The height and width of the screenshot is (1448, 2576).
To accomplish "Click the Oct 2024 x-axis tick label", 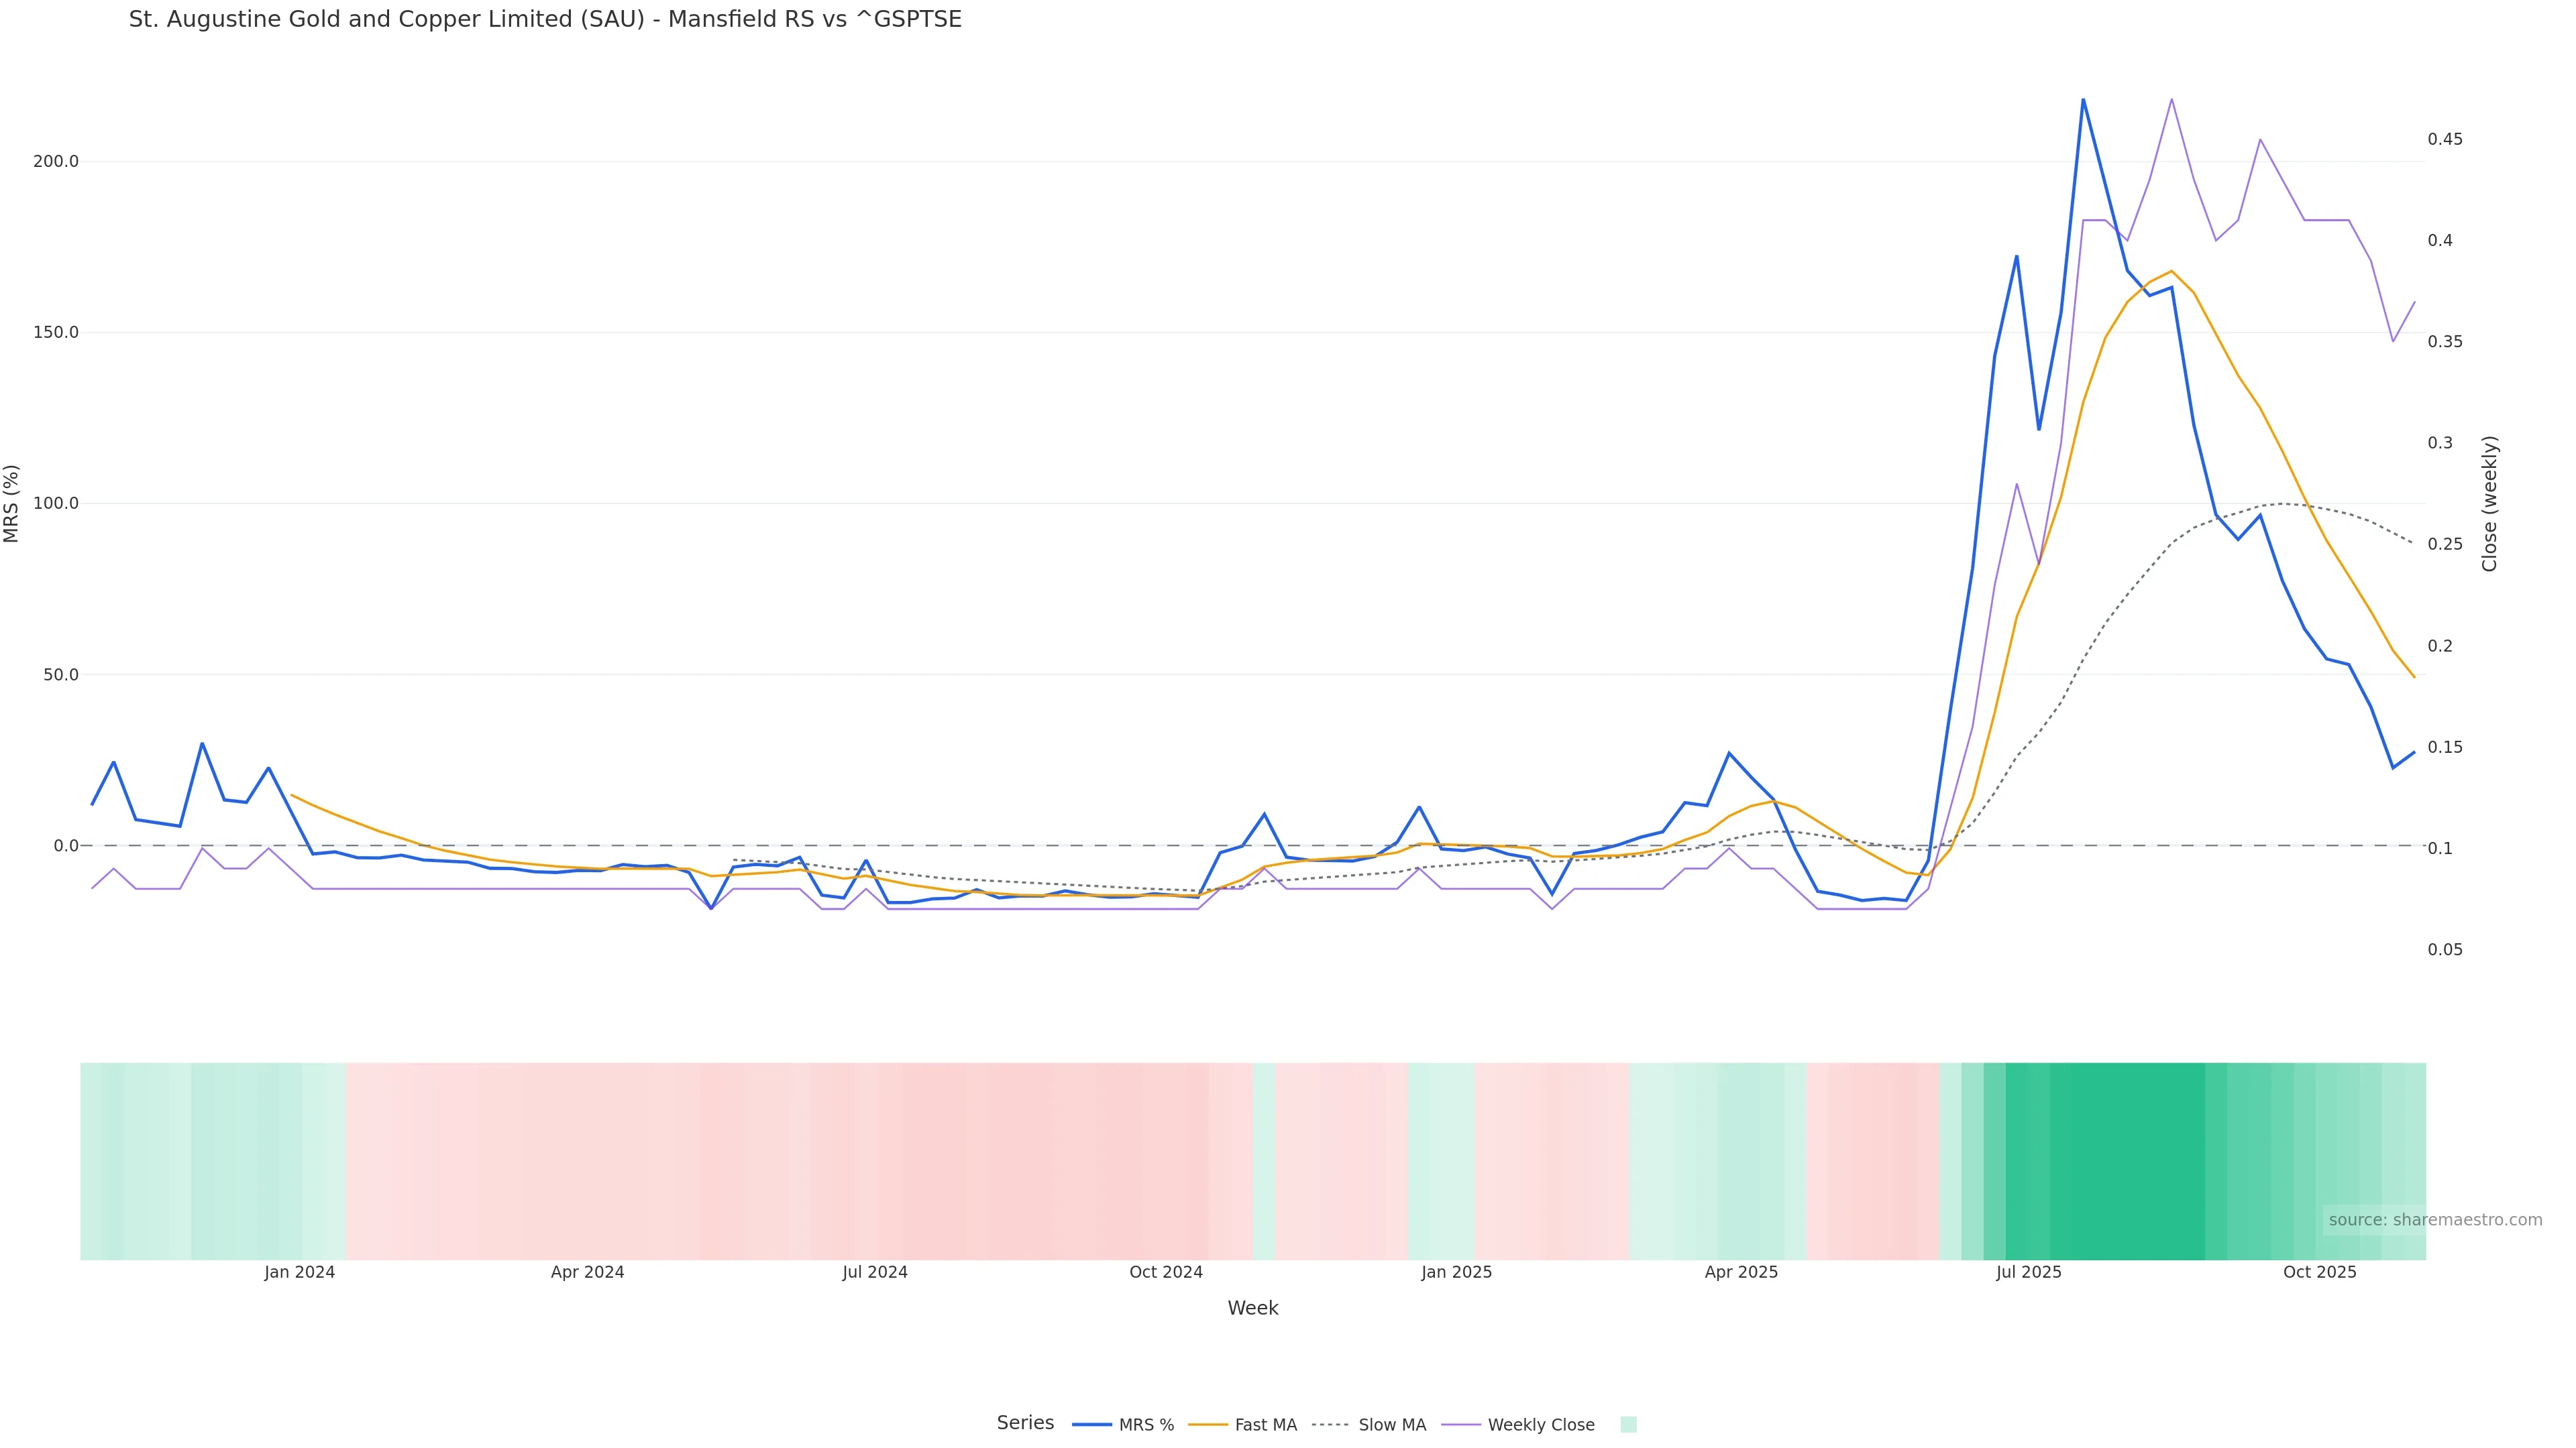I will pyautogui.click(x=1166, y=1273).
